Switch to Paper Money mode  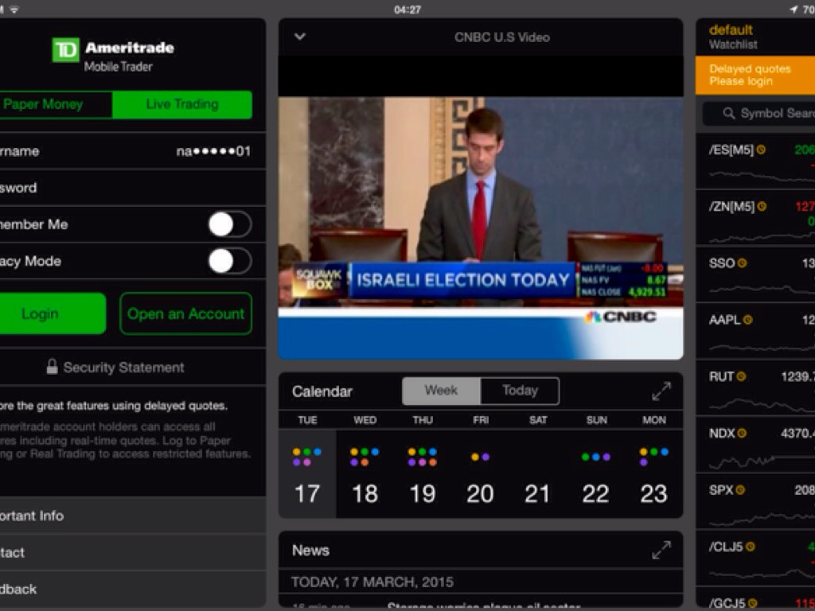click(x=48, y=104)
